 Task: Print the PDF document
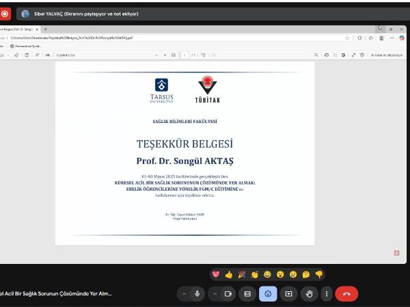click(327, 55)
